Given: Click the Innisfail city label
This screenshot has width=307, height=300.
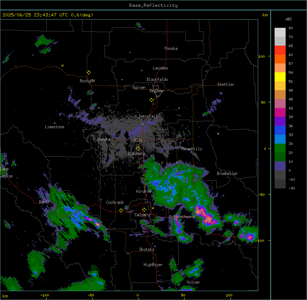Looking at the screenshot, I should (148, 116).
